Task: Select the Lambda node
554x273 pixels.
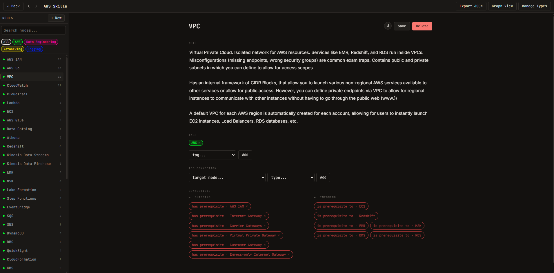Action: point(32,103)
